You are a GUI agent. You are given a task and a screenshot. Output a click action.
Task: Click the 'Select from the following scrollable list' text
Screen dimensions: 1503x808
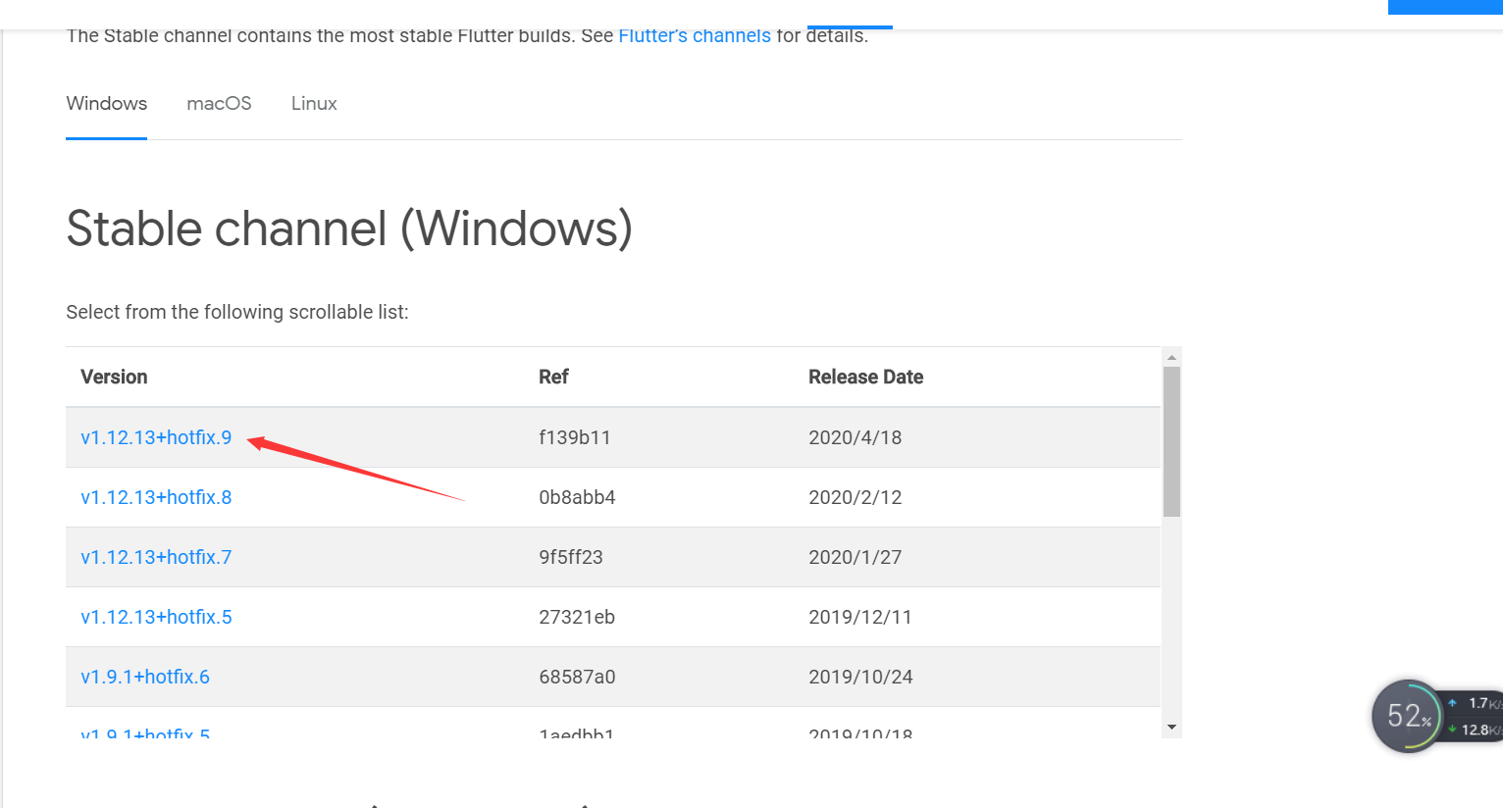click(237, 312)
